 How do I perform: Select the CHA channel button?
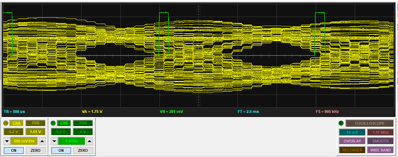[16, 123]
